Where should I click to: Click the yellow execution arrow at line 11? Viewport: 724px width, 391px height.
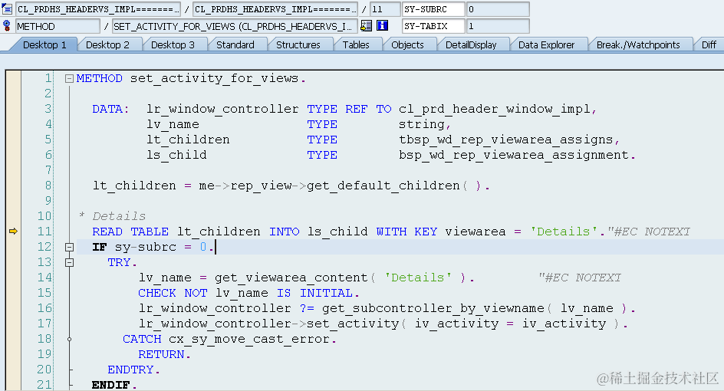click(x=13, y=232)
